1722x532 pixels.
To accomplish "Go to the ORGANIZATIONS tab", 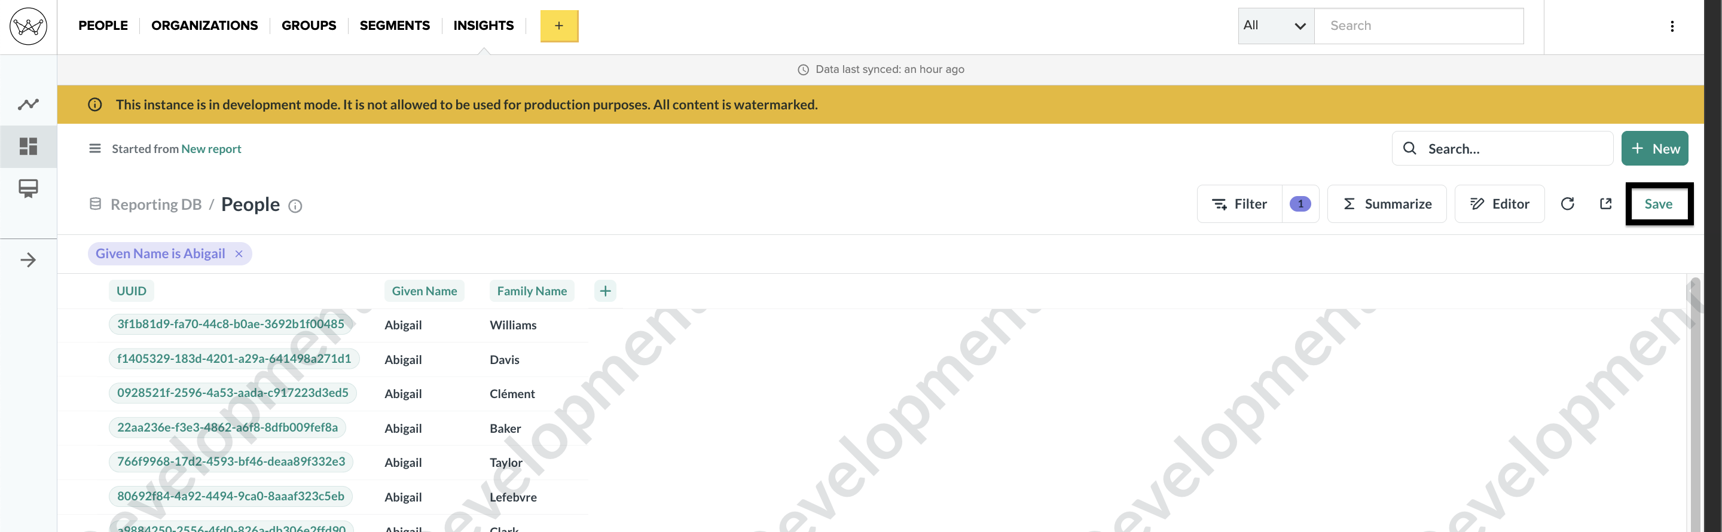I will (204, 25).
